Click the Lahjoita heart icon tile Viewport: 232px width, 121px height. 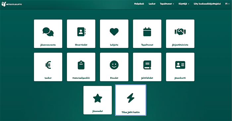[114, 34]
